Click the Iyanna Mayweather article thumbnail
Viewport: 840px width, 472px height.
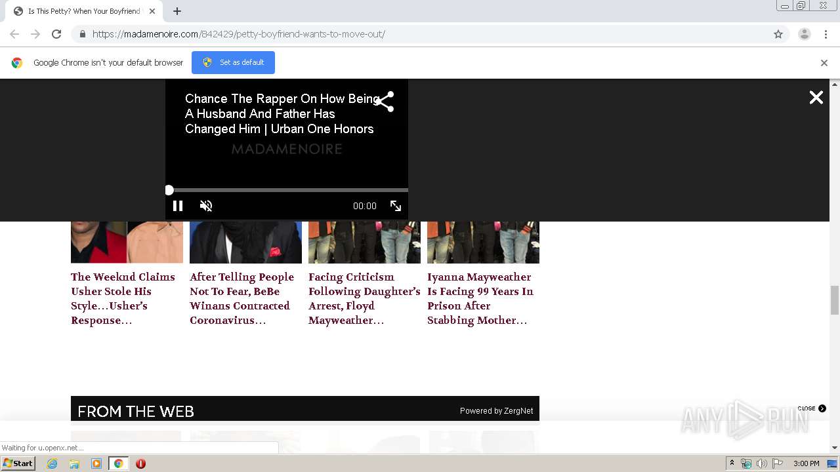pyautogui.click(x=483, y=243)
